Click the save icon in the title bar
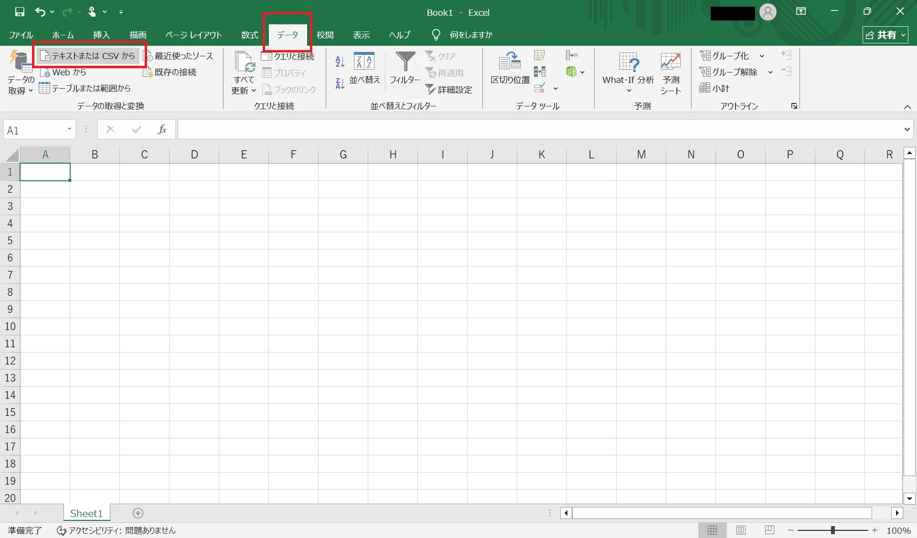Screen dimensions: 917x538 tap(20, 12)
